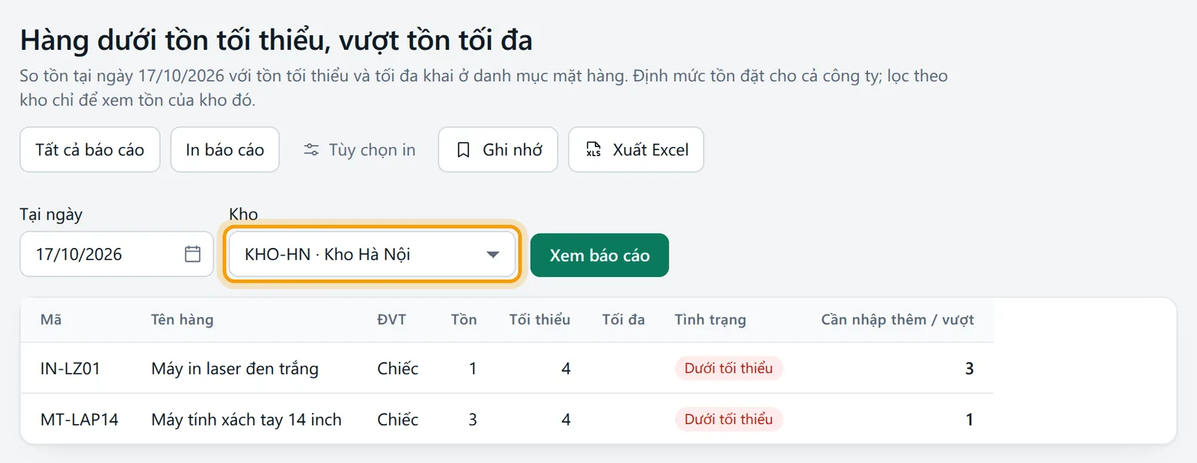Click needed quantity 1 in MT-LAP14 row
1197x463 pixels.
tap(970, 420)
